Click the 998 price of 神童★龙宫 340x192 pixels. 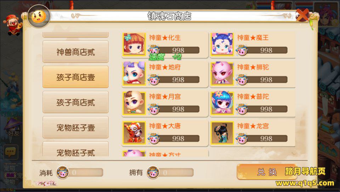(266, 139)
